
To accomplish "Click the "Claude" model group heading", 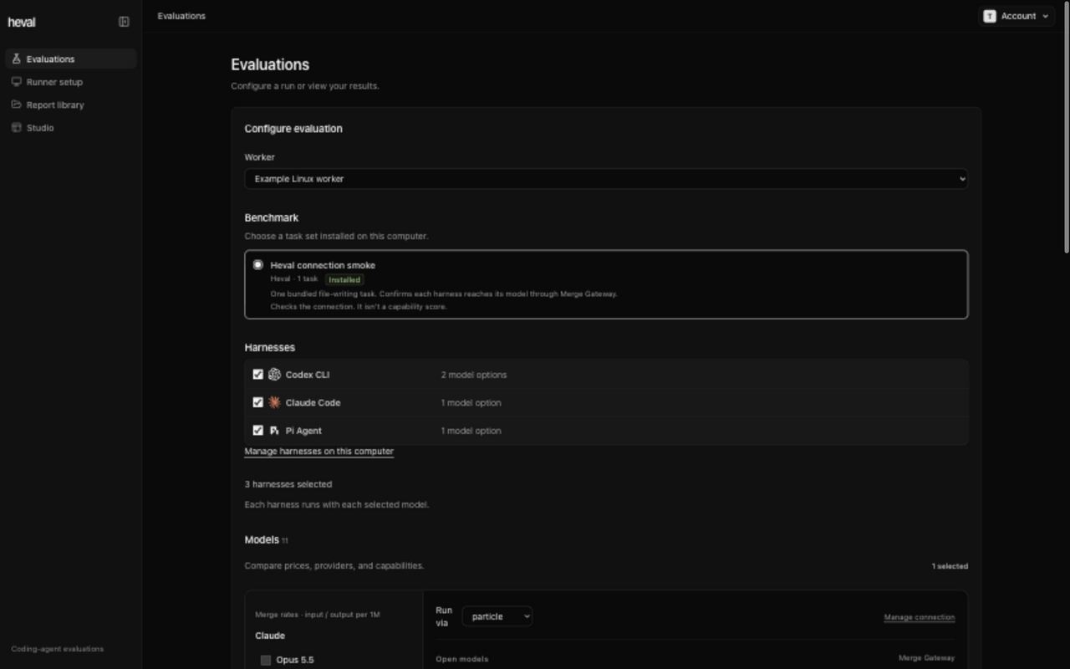I will (270, 636).
